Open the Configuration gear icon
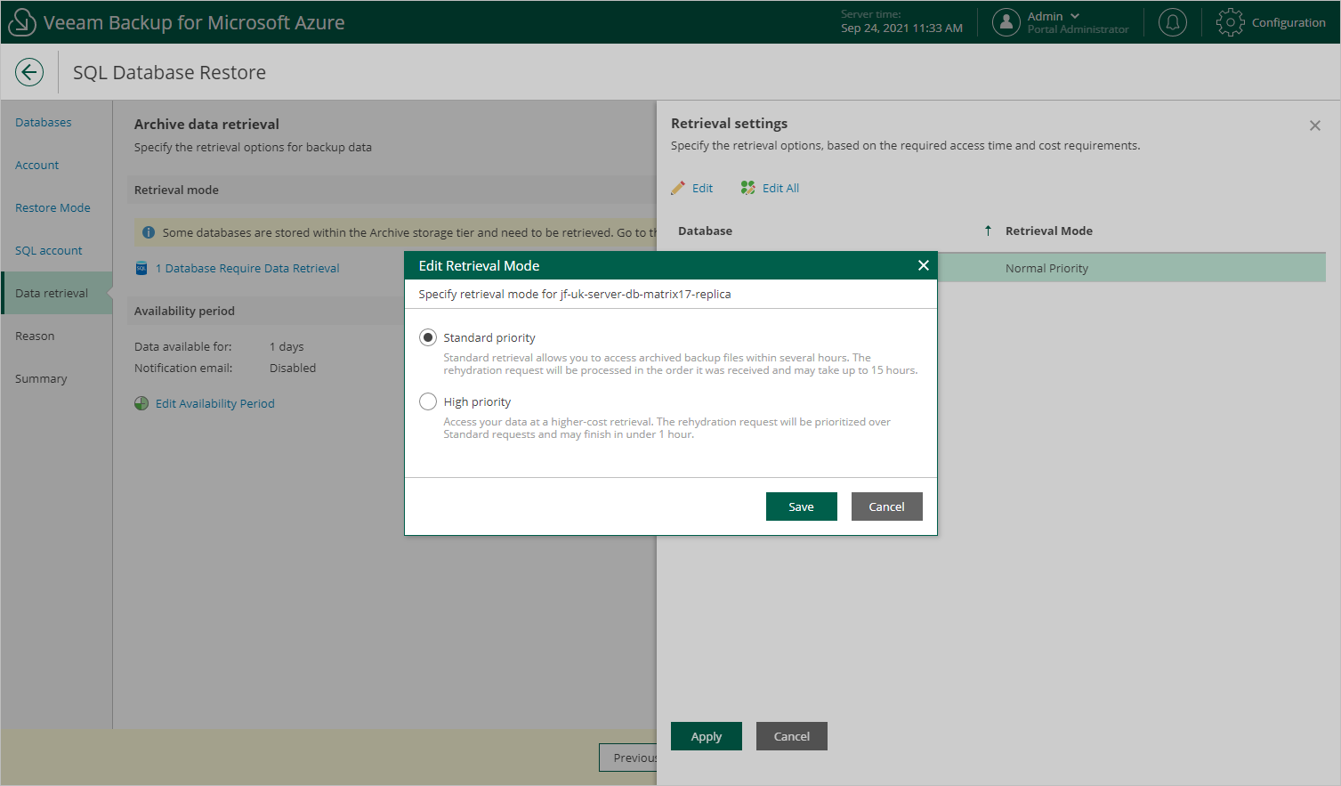This screenshot has height=786, width=1341. pyautogui.click(x=1230, y=22)
